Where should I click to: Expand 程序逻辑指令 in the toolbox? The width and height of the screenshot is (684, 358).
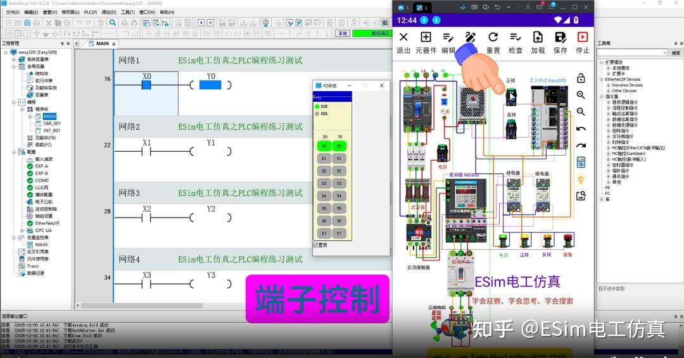(609, 102)
